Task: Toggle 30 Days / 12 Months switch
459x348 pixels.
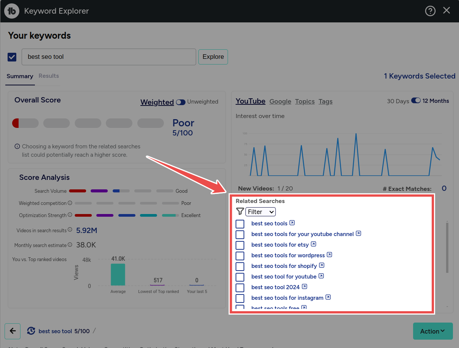Action: click(416, 101)
